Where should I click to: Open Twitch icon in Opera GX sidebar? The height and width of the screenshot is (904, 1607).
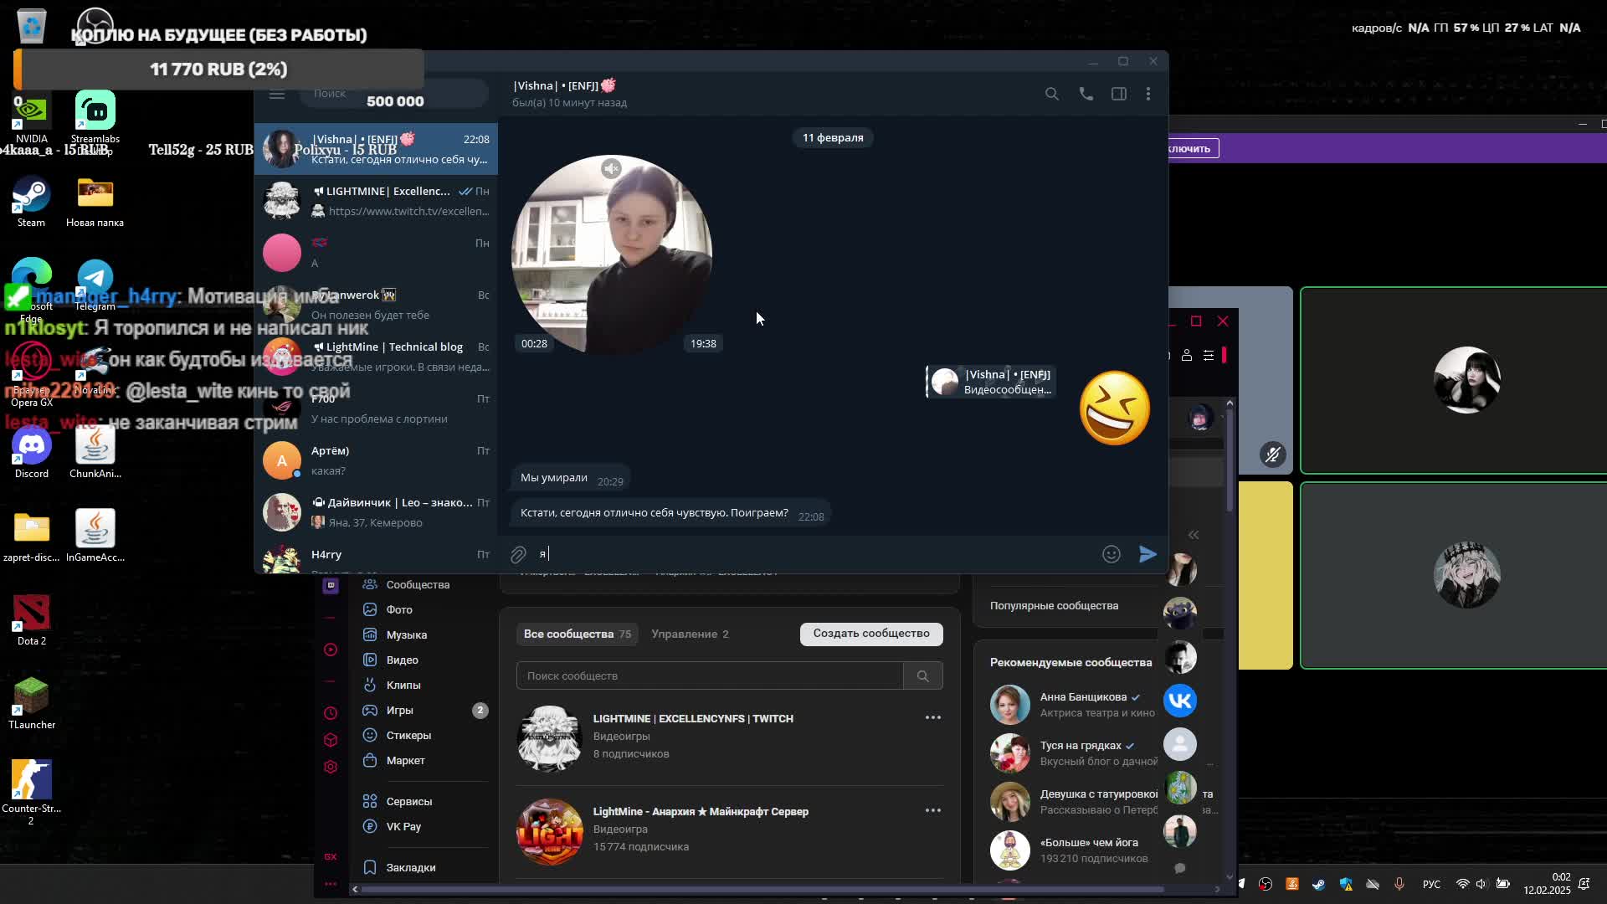pos(331,585)
